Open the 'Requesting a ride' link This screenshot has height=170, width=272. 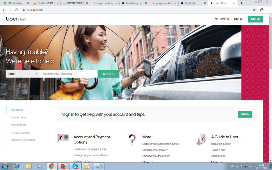click(x=221, y=144)
